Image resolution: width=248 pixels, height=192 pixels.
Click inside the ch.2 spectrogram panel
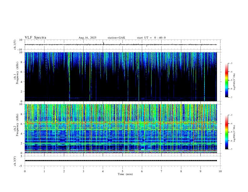tap(121, 129)
